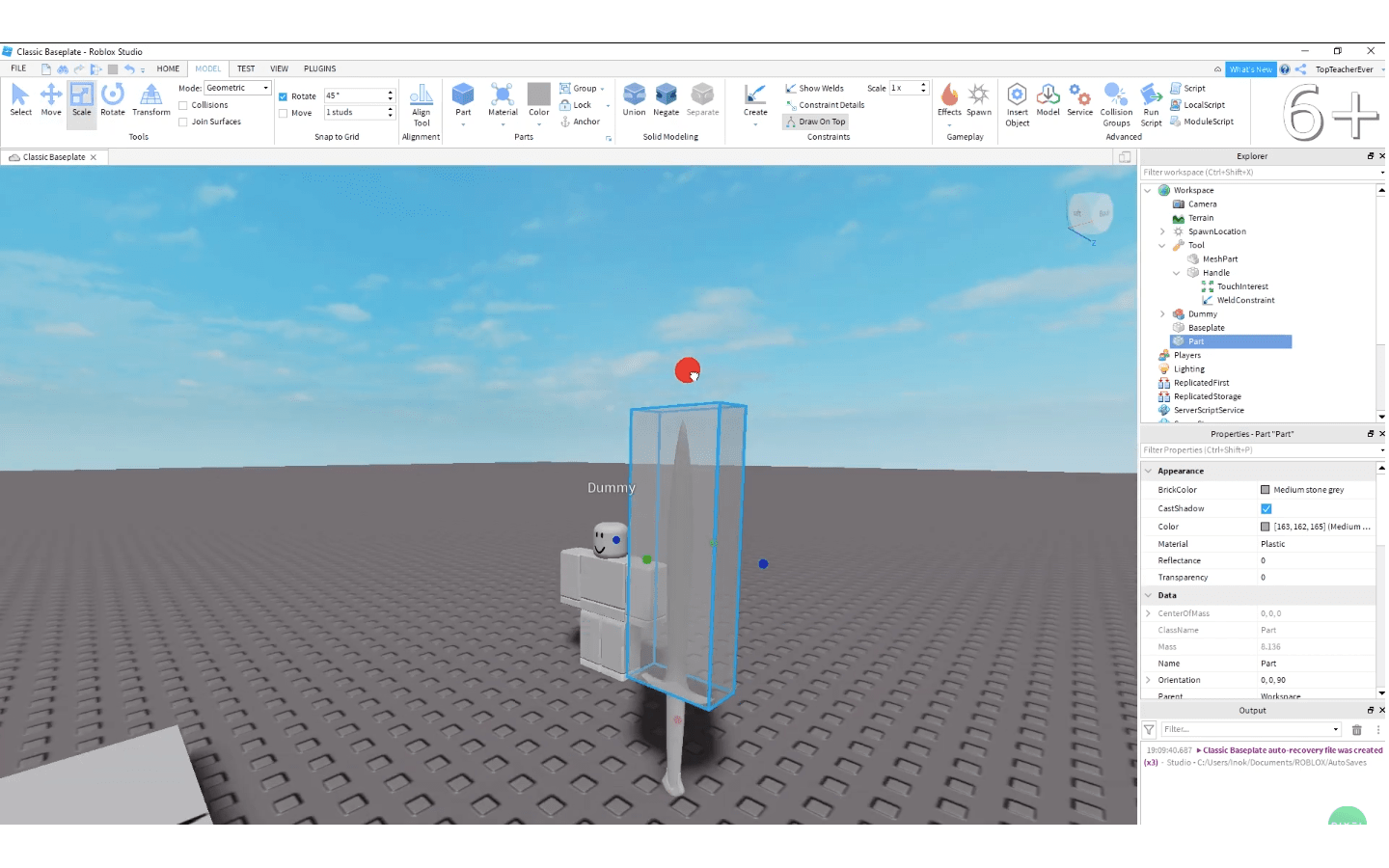1389x868 pixels.
Task: Open the Model insert button
Action: [x=1049, y=100]
